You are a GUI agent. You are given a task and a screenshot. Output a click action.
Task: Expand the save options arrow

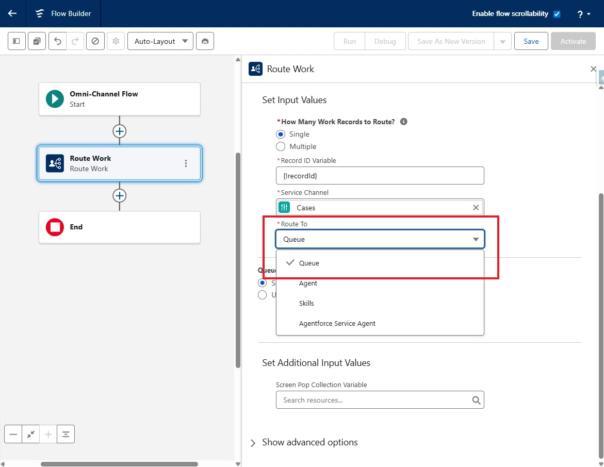coord(503,41)
